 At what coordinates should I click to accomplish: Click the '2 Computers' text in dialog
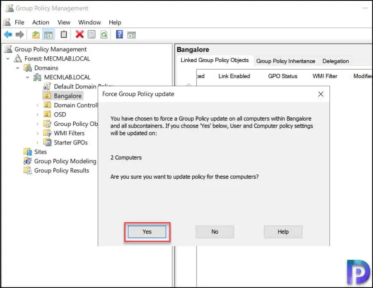pos(126,157)
